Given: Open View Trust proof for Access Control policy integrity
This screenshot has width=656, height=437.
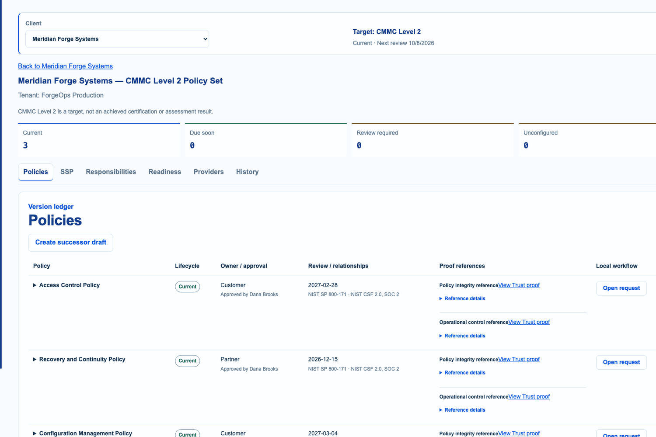Looking at the screenshot, I should click(519, 285).
